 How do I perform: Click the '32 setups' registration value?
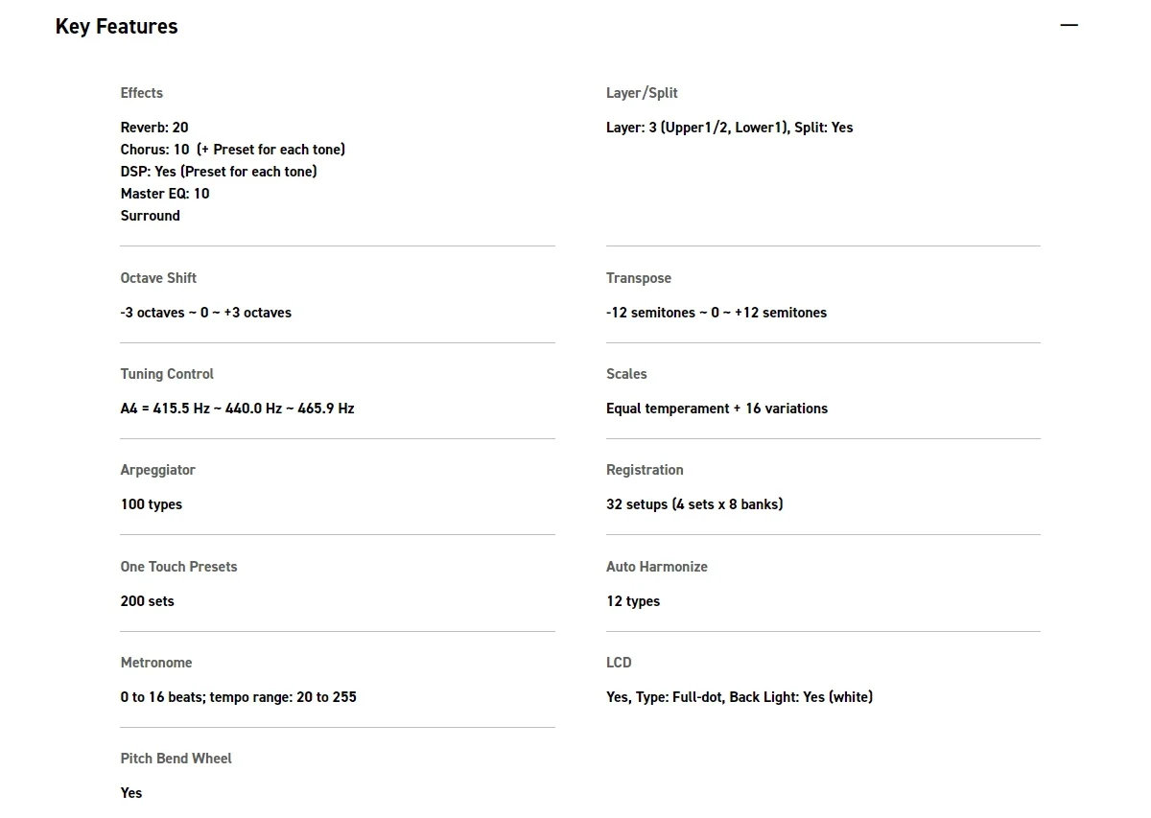pyautogui.click(x=694, y=504)
